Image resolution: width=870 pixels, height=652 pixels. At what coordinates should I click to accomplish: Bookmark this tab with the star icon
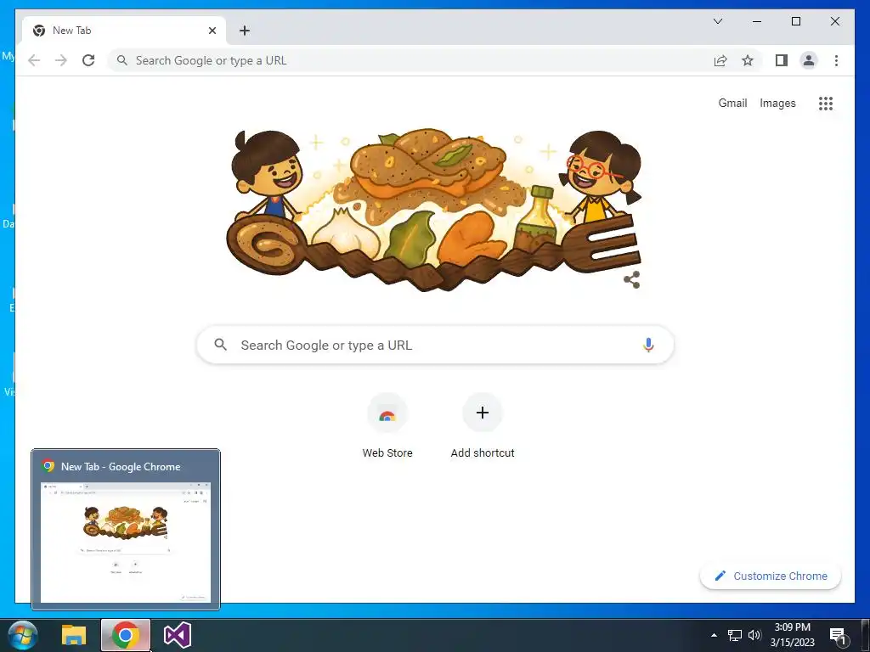pyautogui.click(x=748, y=60)
